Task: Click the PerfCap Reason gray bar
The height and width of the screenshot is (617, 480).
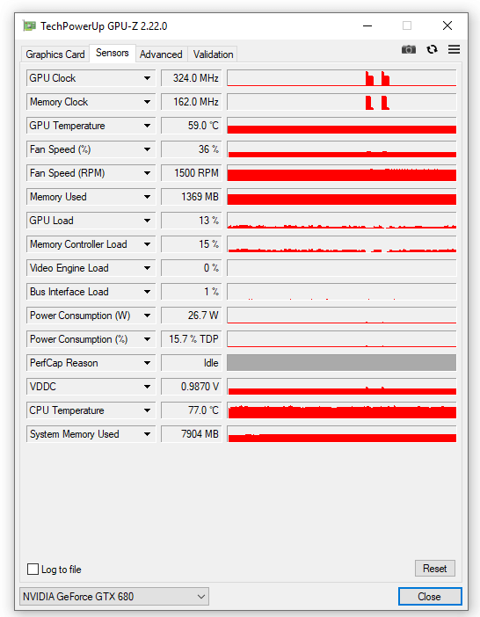Action: 341,363
